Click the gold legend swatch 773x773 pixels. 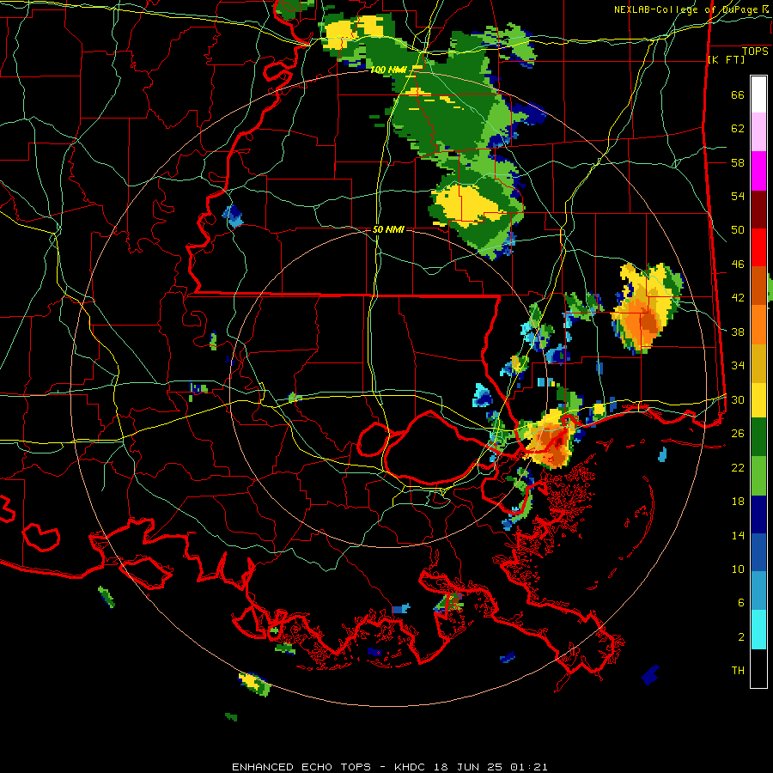pos(758,363)
